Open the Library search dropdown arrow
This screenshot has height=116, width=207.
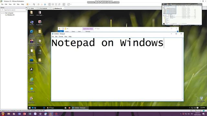pos(26,10)
